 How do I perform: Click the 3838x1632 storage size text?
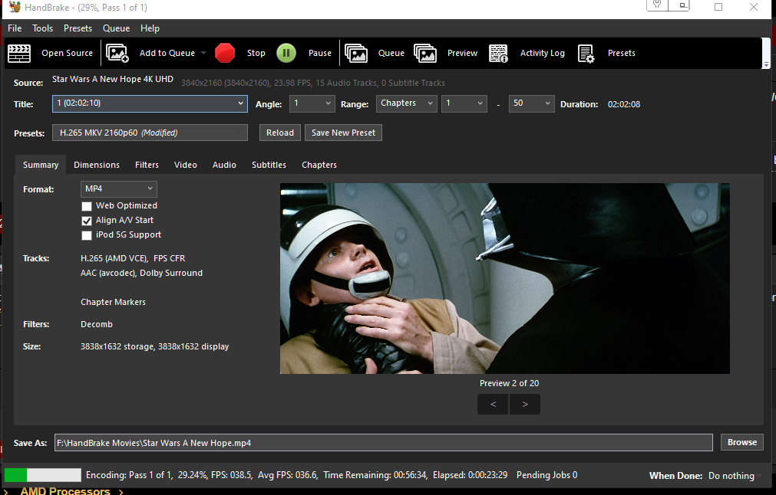pyautogui.click(x=155, y=346)
